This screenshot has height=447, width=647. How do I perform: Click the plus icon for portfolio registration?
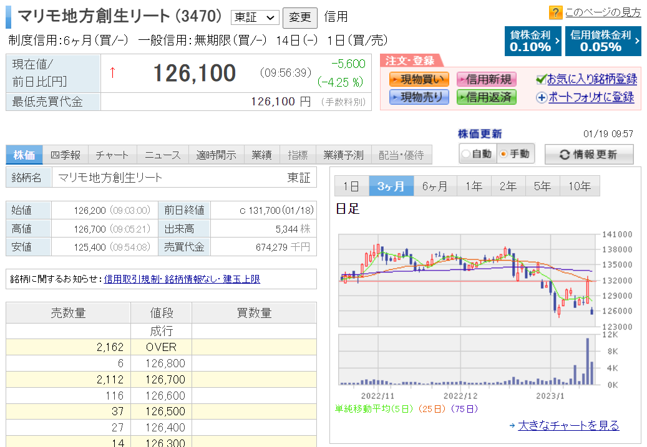(542, 98)
